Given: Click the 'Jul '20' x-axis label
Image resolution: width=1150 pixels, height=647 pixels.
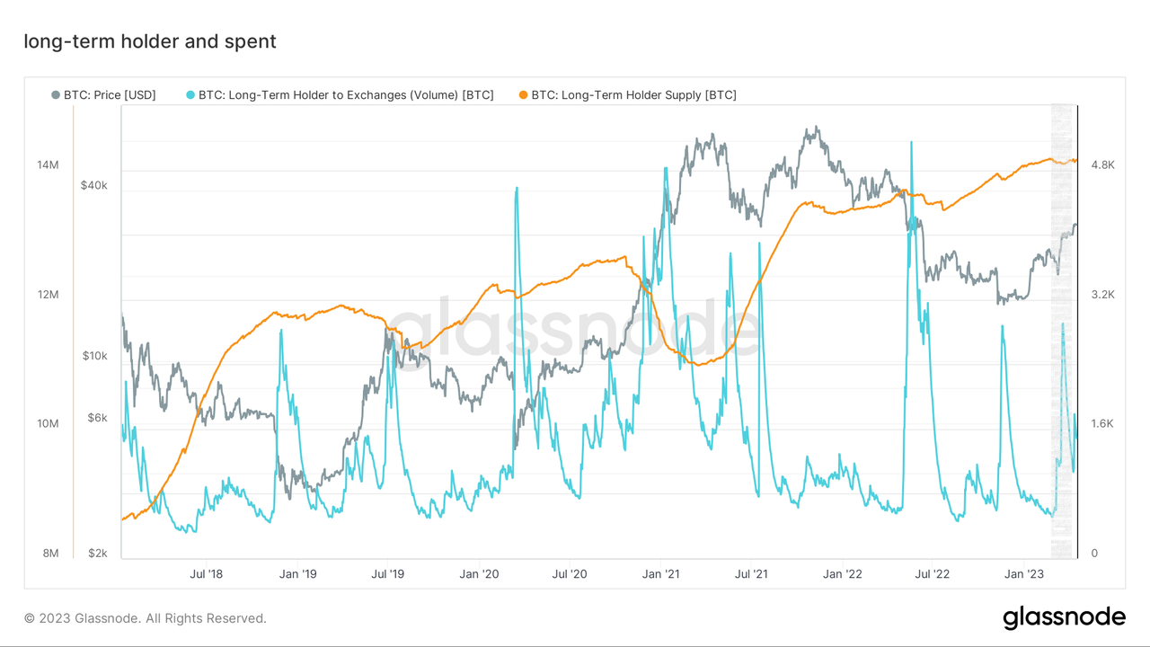Looking at the screenshot, I should [x=570, y=573].
